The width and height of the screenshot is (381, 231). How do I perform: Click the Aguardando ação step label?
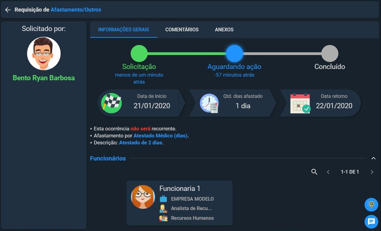tap(235, 67)
